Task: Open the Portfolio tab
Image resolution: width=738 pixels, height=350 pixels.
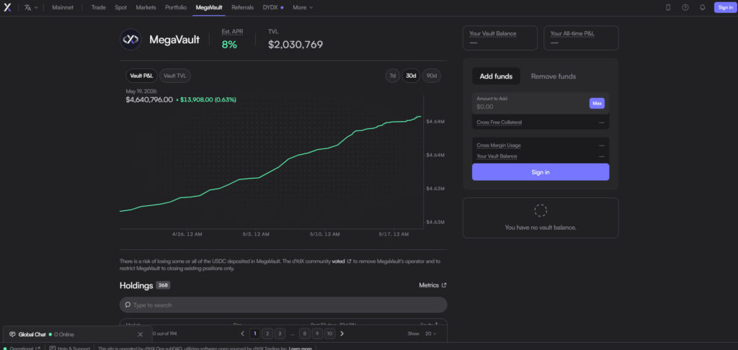Action: (x=176, y=7)
